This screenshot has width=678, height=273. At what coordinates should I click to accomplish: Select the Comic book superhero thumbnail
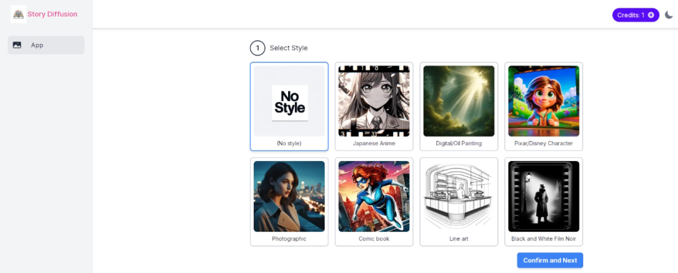pyautogui.click(x=374, y=197)
